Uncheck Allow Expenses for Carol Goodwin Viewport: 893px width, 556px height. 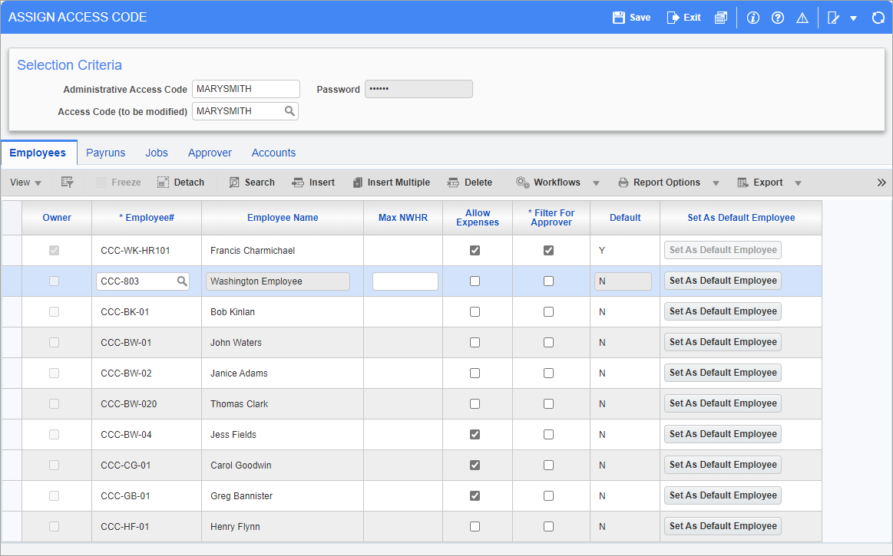[x=475, y=466]
